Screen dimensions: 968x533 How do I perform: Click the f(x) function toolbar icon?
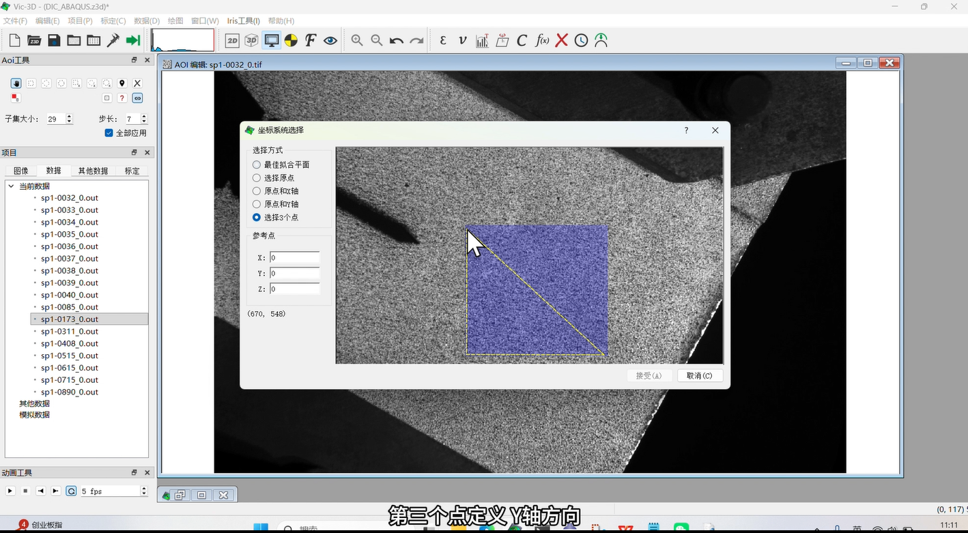pyautogui.click(x=542, y=40)
